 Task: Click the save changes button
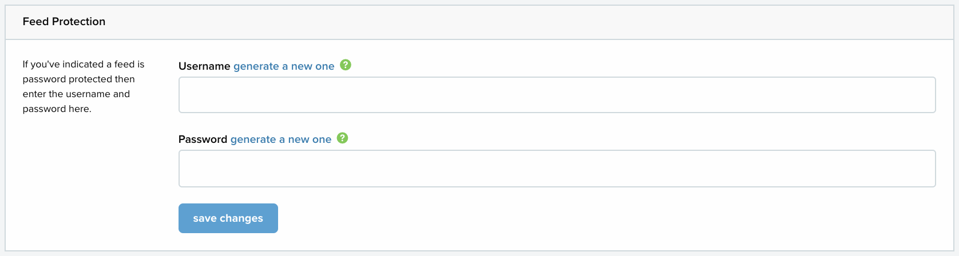coord(228,218)
